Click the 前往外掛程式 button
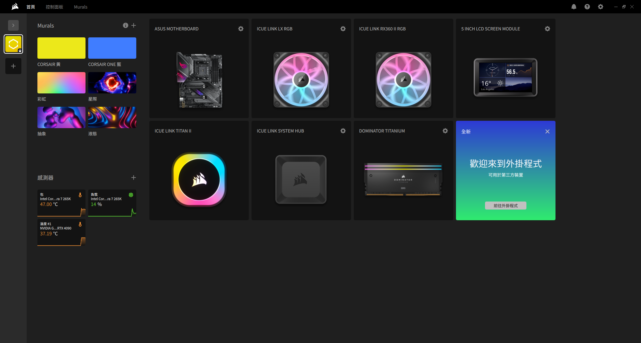Image resolution: width=641 pixels, height=343 pixels. click(x=506, y=206)
